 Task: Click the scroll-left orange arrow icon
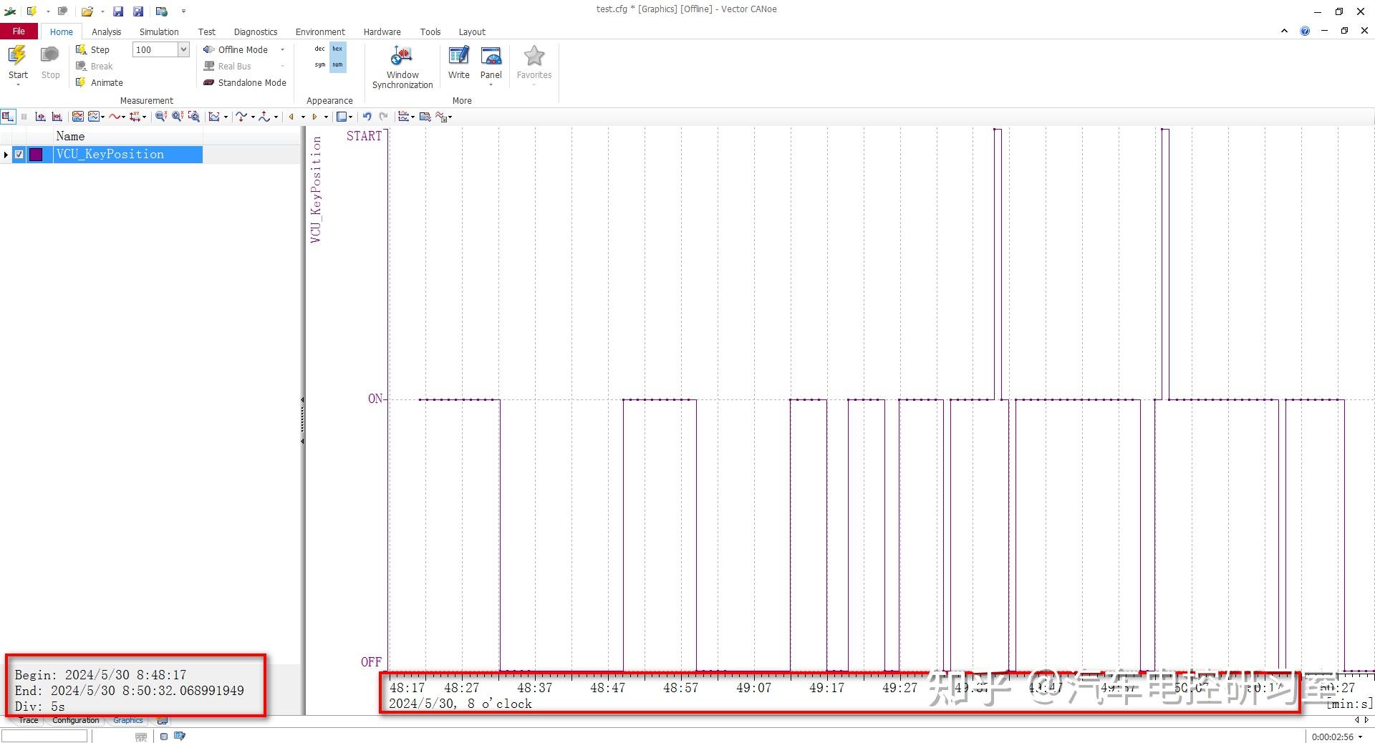(291, 117)
